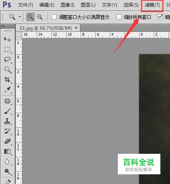Close the 01.jpg document tab

click(76, 28)
